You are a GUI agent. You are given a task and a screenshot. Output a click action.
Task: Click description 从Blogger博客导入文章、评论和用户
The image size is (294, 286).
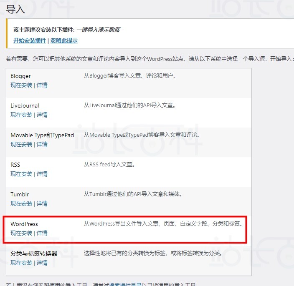click(130, 75)
